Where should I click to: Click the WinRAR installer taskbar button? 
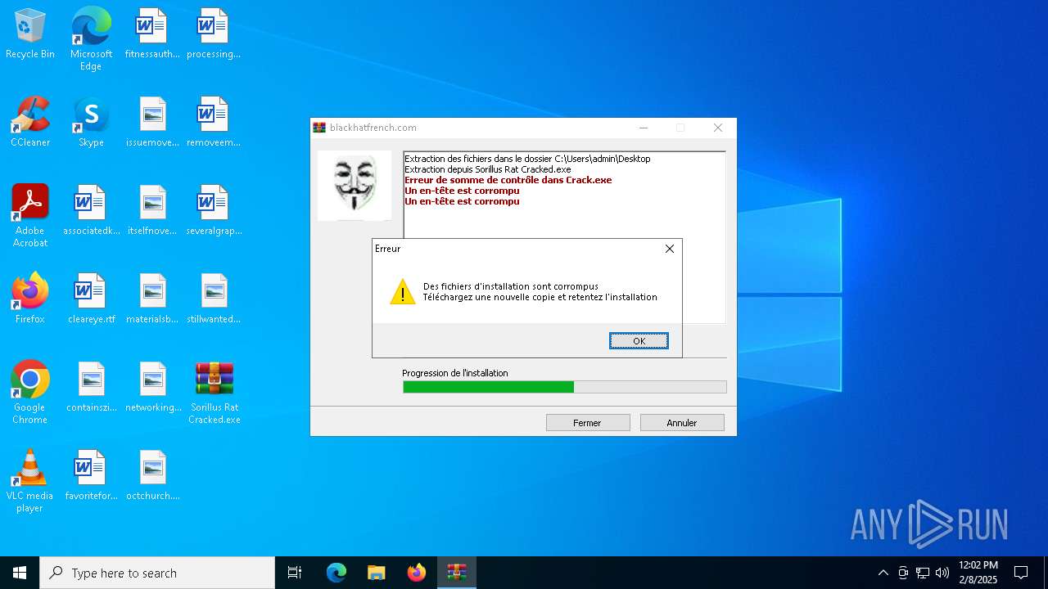pyautogui.click(x=456, y=573)
